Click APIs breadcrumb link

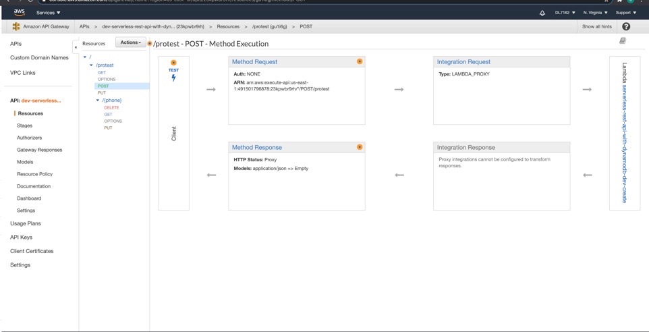[x=84, y=26]
